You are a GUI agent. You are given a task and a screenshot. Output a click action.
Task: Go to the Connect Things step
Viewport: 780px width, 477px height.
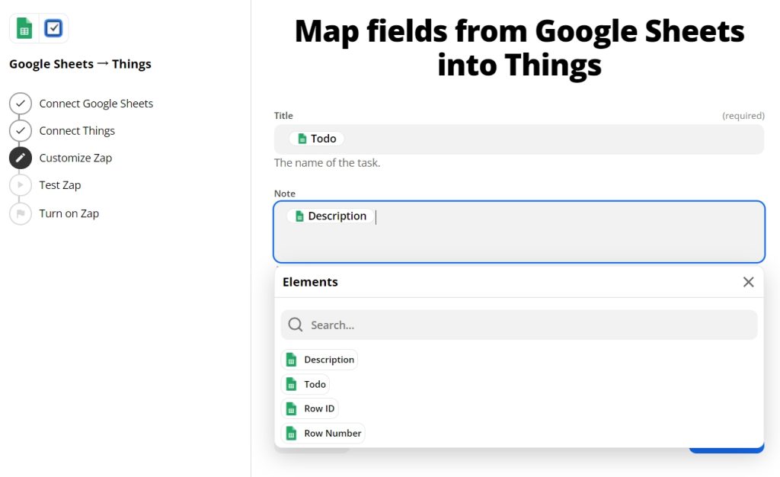[77, 131]
